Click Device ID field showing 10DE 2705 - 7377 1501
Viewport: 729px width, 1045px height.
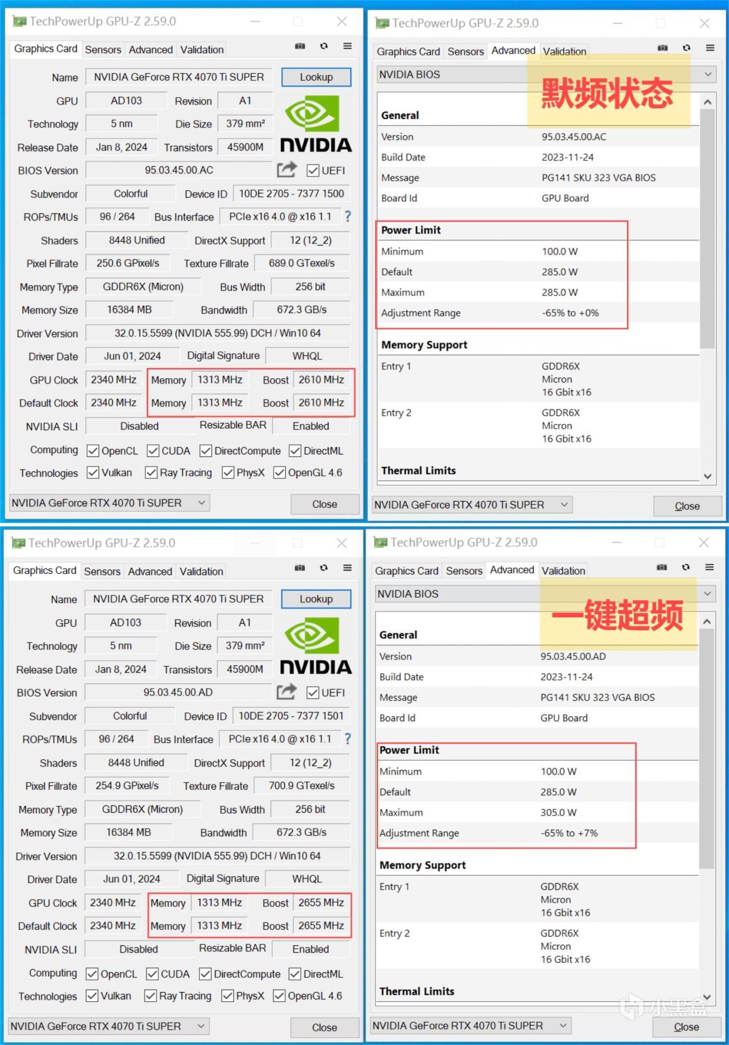tap(291, 716)
